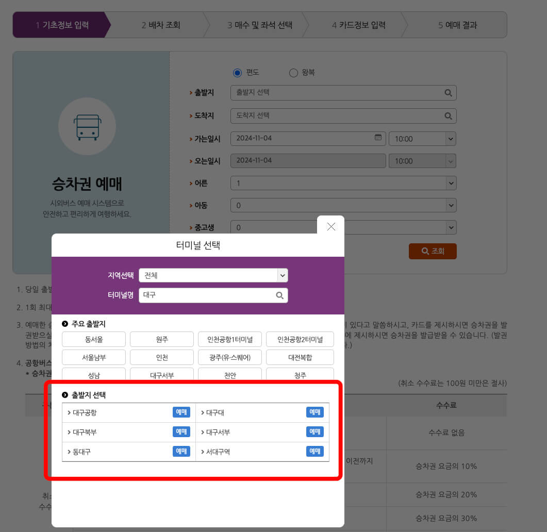Image resolution: width=547 pixels, height=532 pixels.
Task: Select 인천공항1터미널 as departure terminal
Action: click(229, 339)
